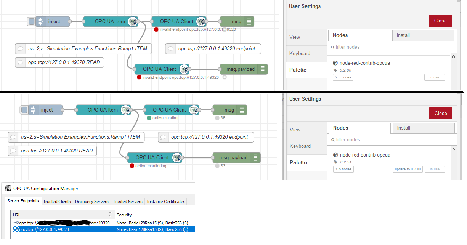
Task: Expand the 6 nodes list for version 0.2.51
Action: point(343,169)
